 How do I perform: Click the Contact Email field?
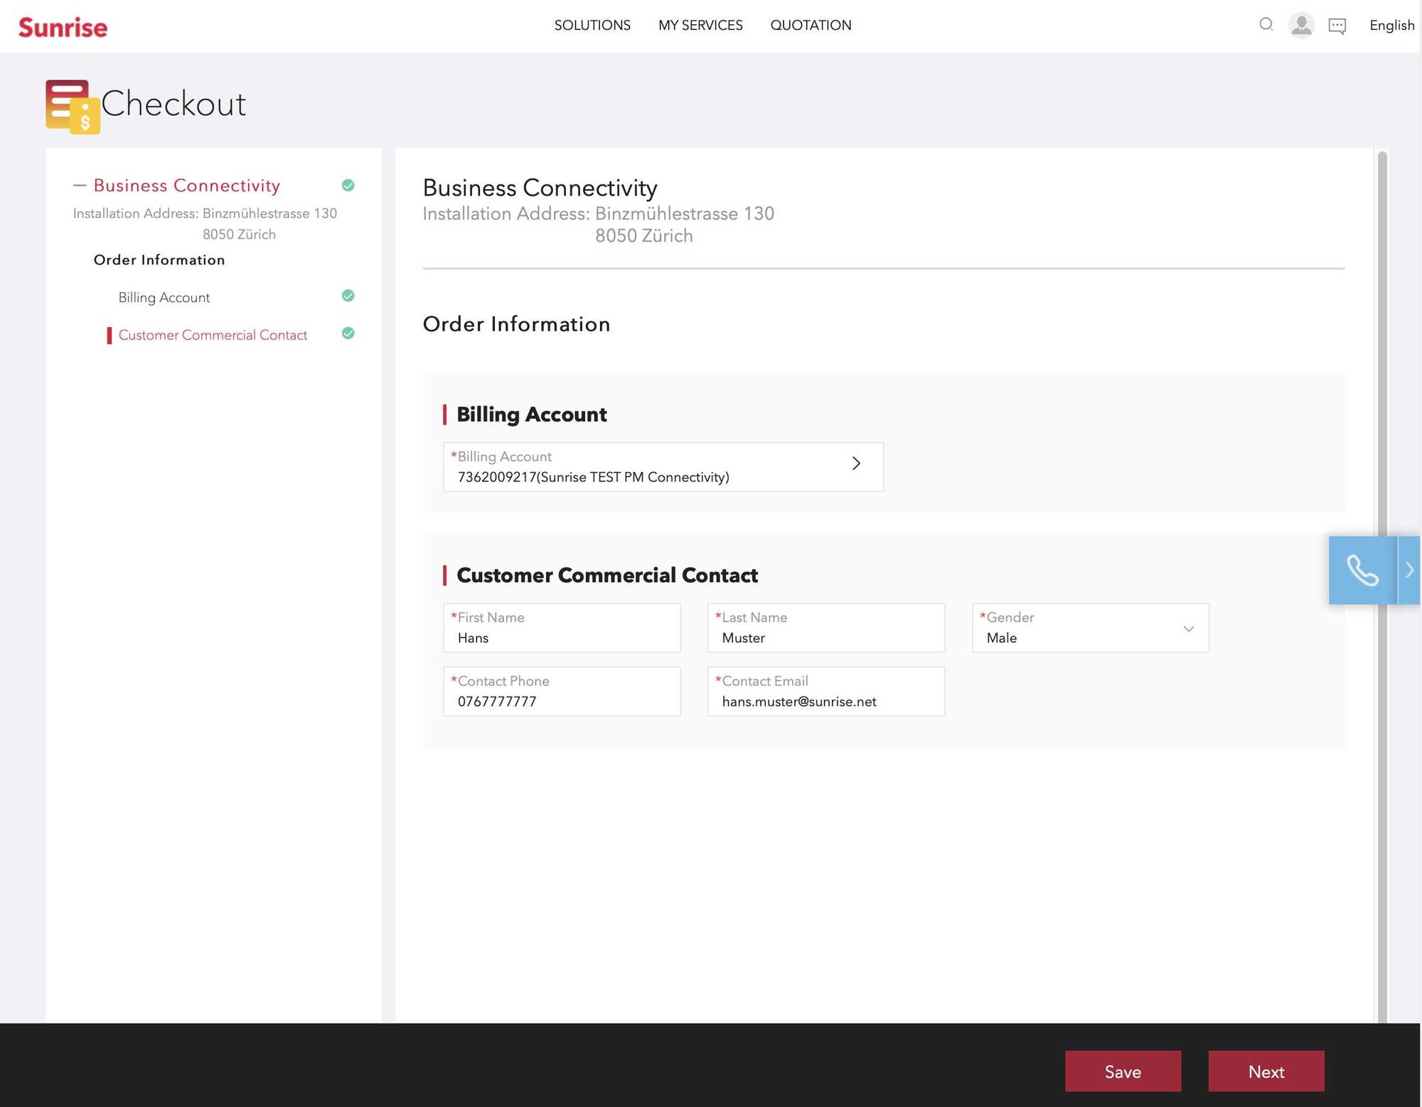click(825, 691)
